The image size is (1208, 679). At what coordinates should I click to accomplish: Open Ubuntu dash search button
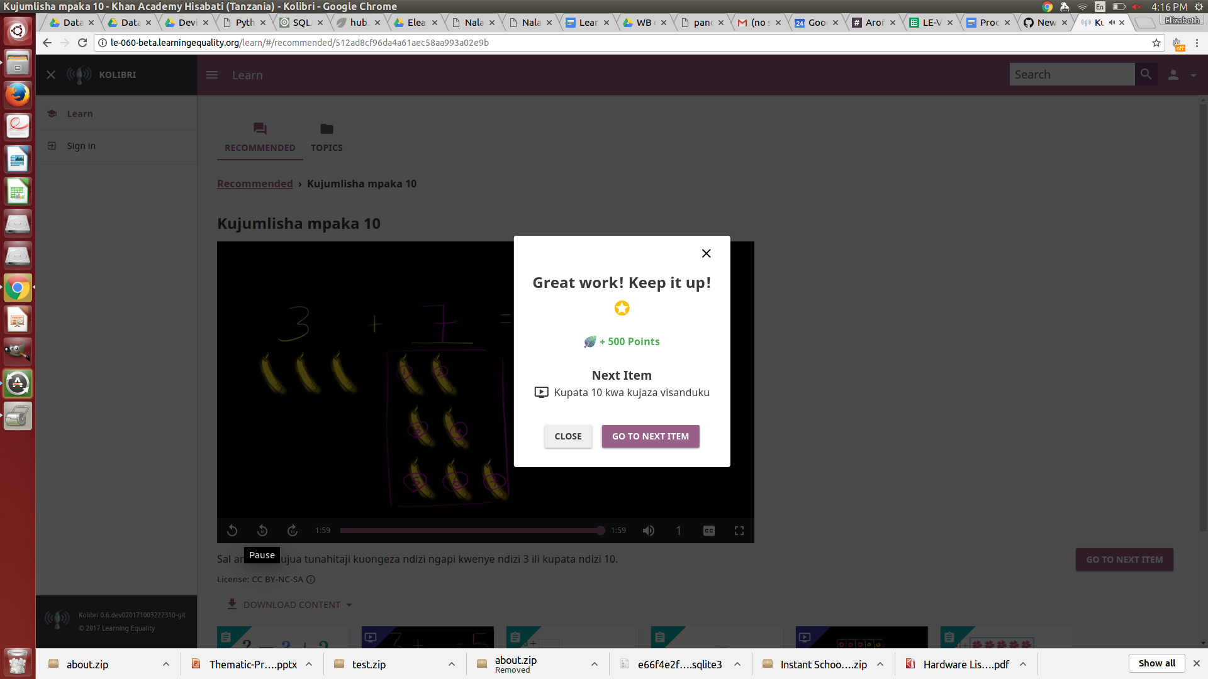[18, 30]
